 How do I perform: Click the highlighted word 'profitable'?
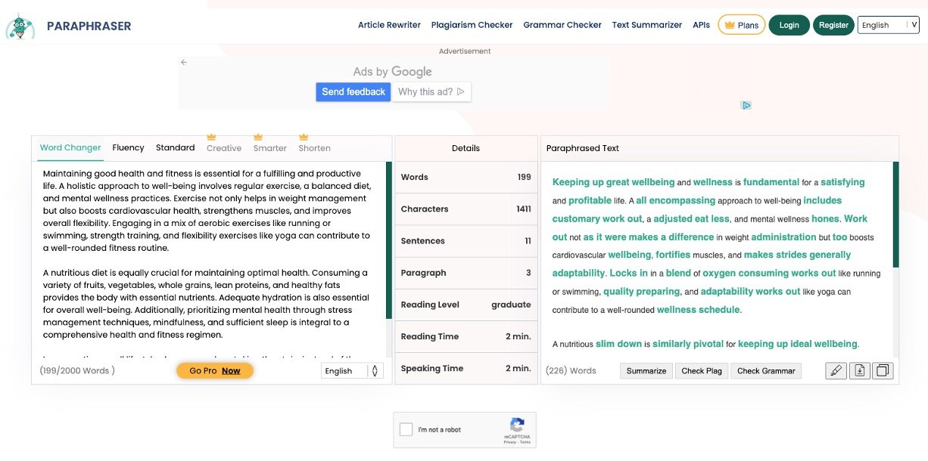pyautogui.click(x=590, y=200)
